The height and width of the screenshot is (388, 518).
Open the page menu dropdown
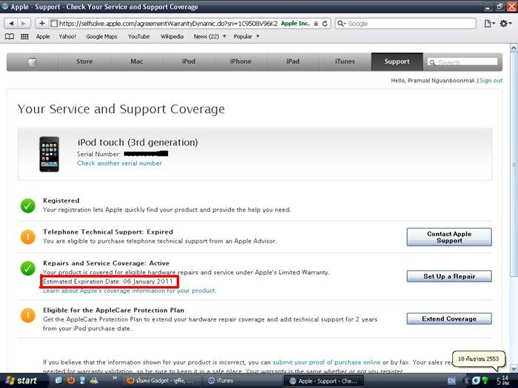[x=488, y=23]
